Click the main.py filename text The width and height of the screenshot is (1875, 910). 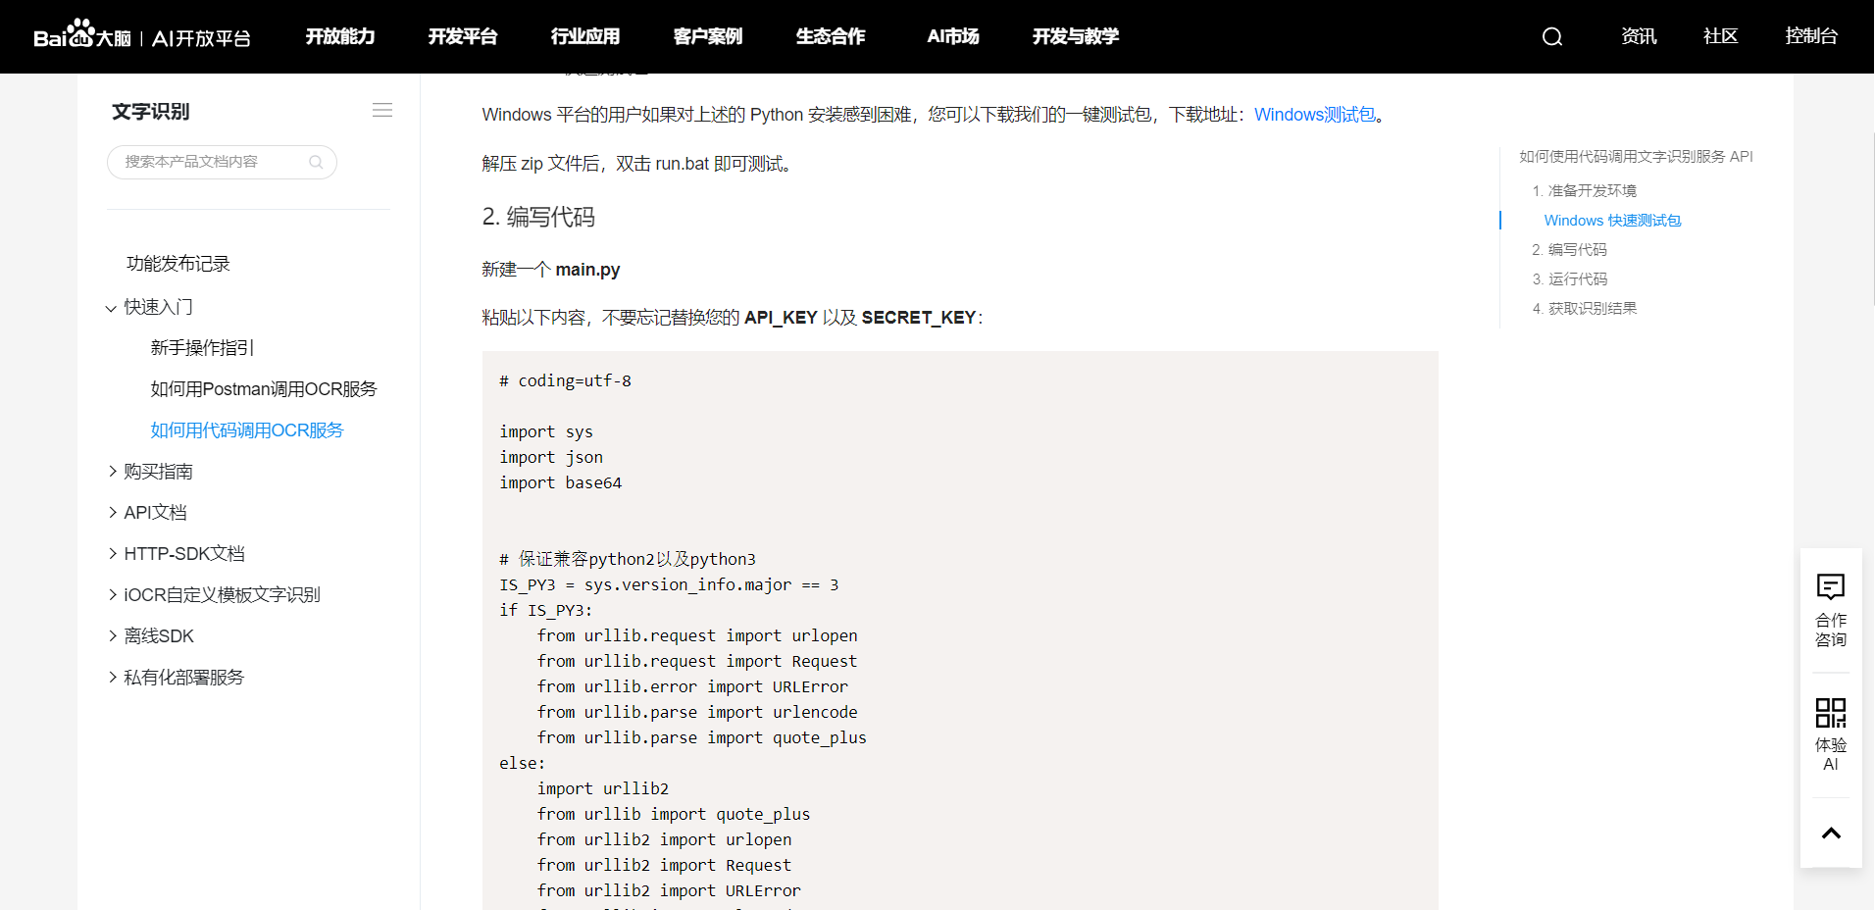(587, 270)
